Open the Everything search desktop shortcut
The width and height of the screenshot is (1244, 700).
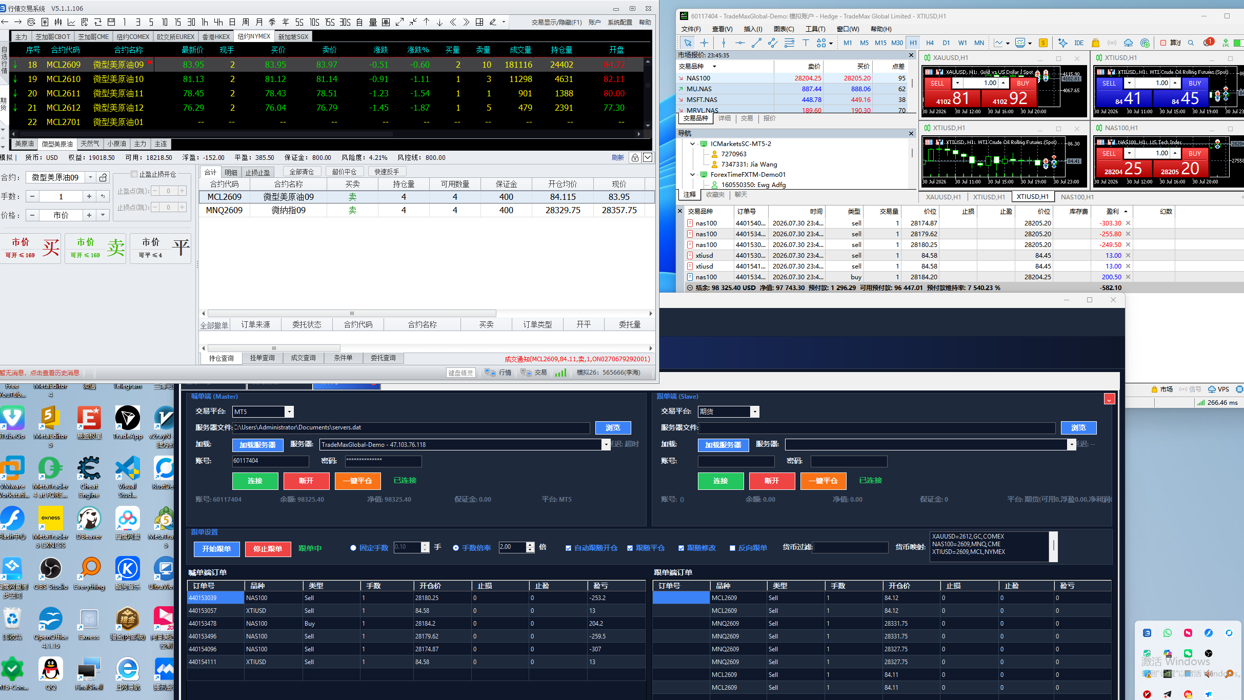click(89, 573)
